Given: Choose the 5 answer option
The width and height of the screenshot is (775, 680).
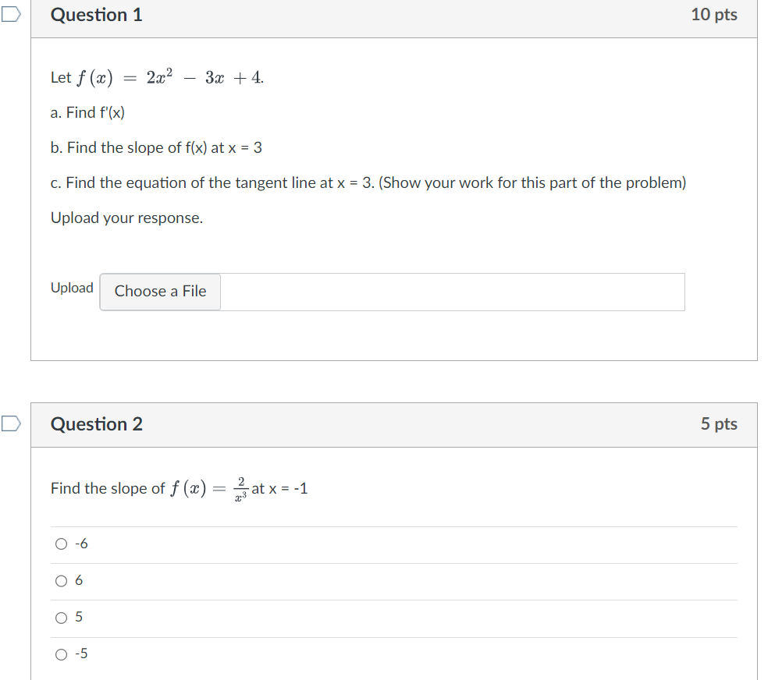Looking at the screenshot, I should click(62, 618).
